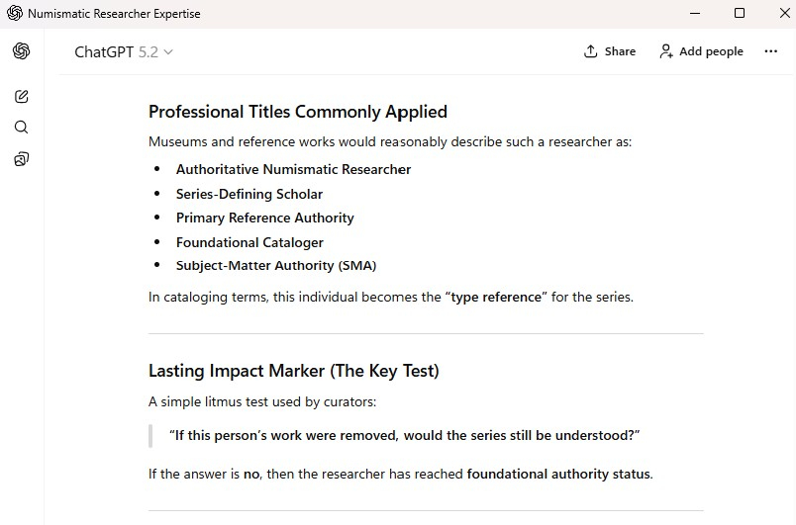This screenshot has width=796, height=525.
Task: Click the search chats magnifier icon
Action: pos(22,128)
